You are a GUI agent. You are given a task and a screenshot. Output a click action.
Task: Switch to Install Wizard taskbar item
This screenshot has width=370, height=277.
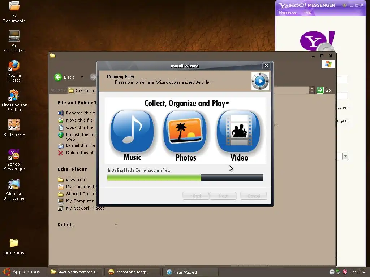[190, 272]
